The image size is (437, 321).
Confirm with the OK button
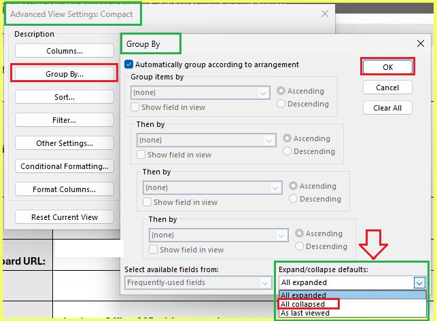click(387, 67)
